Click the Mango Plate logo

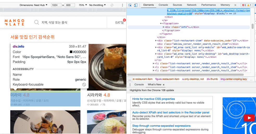coord(14,22)
